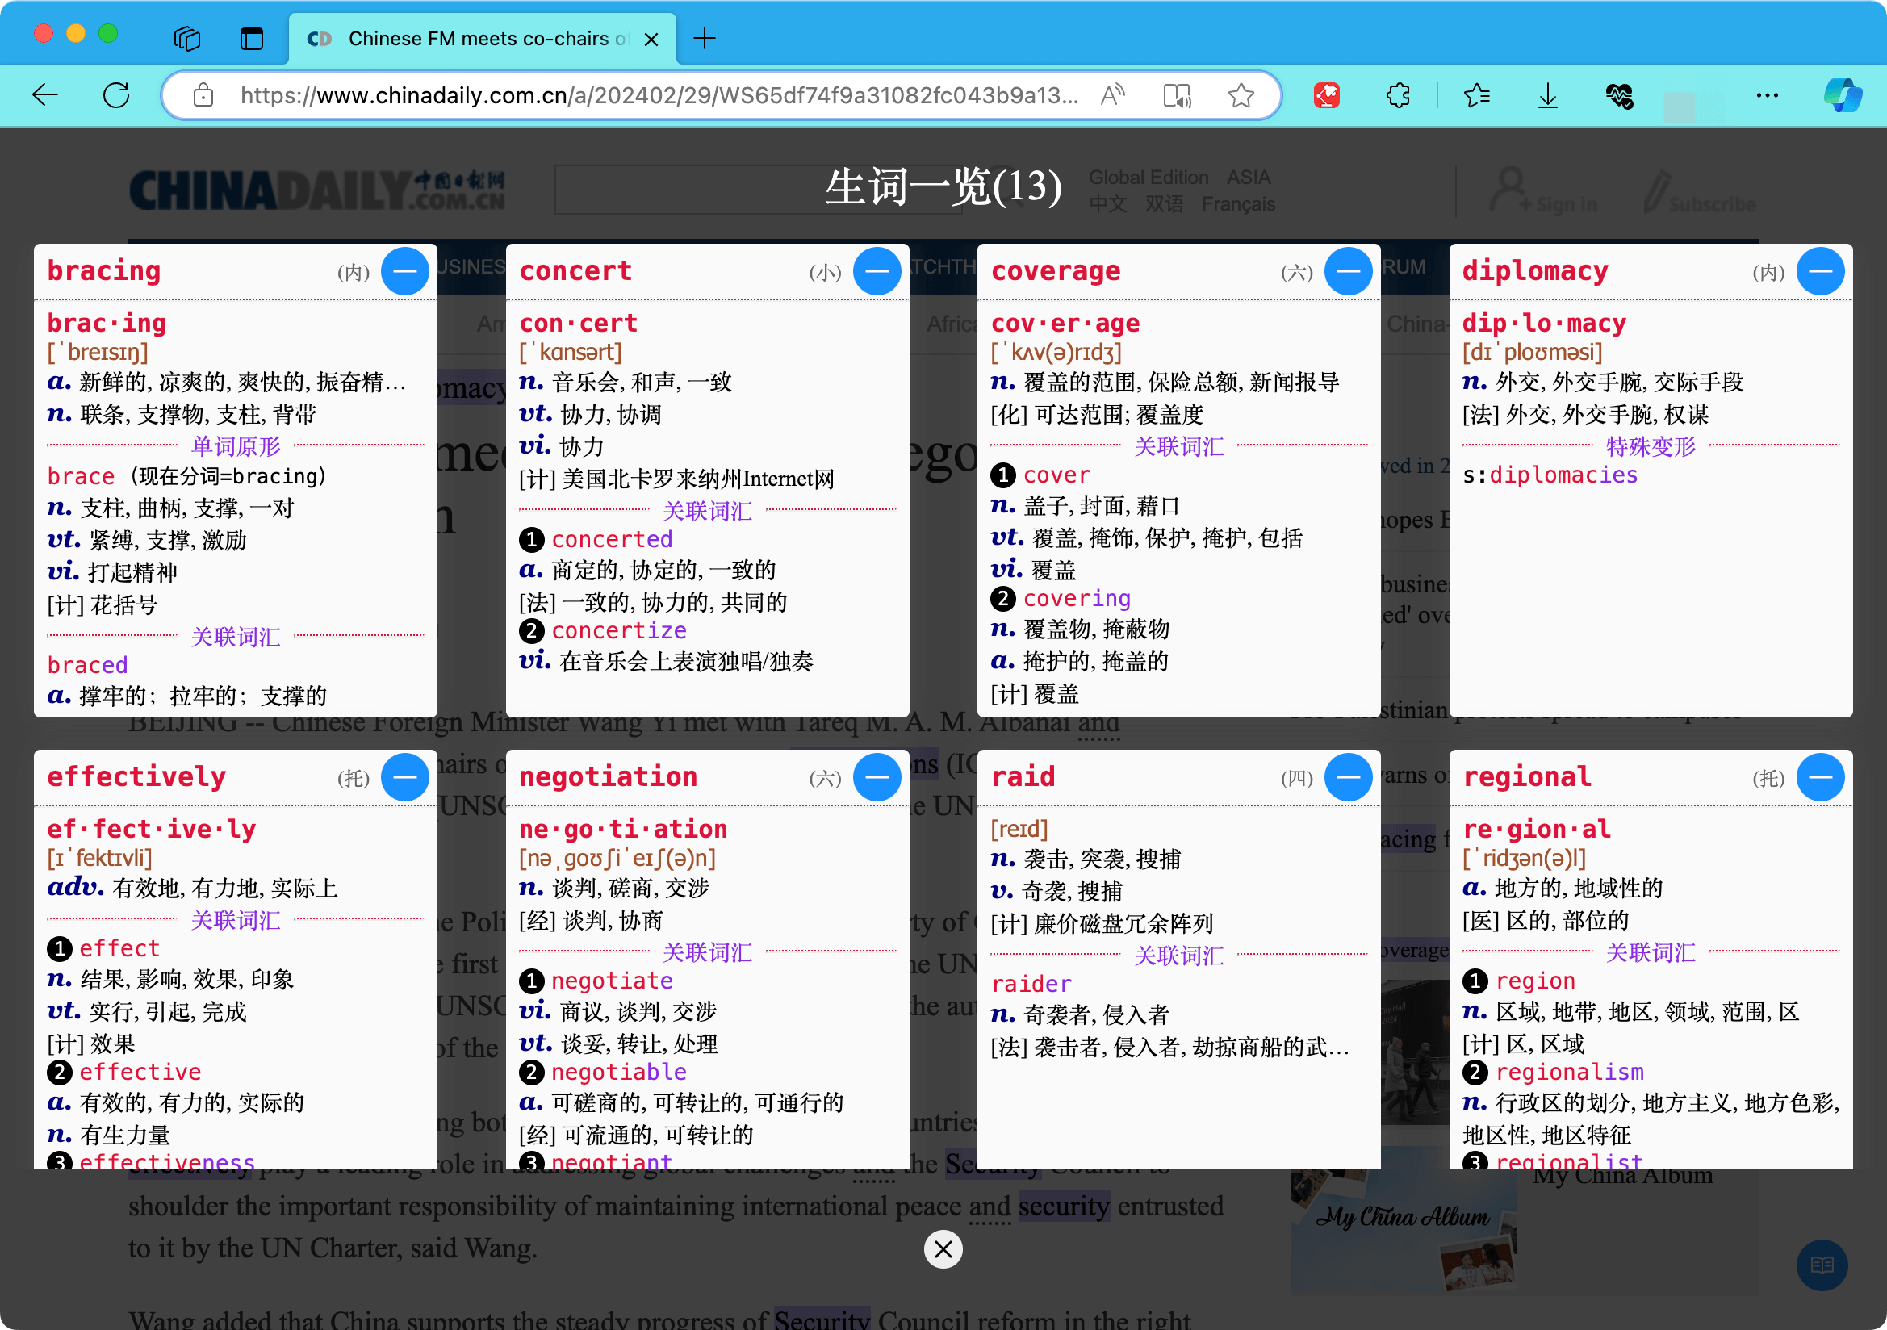Remove the 'raid' word card
Screen dimensions: 1887x1330
coord(1348,777)
